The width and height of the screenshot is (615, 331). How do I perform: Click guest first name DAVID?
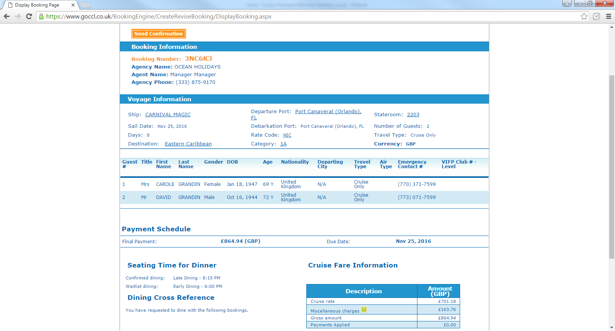[x=163, y=197]
